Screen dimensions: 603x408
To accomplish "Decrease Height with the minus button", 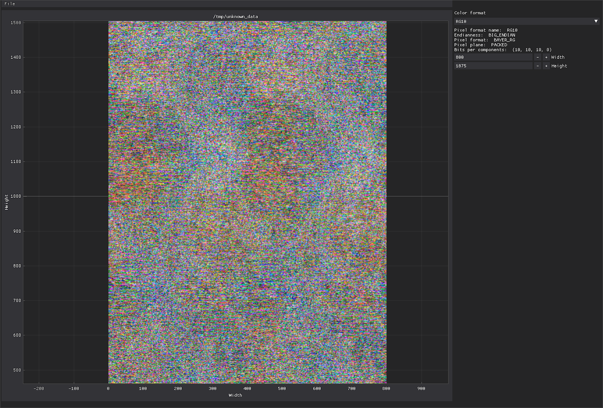I will [x=538, y=66].
